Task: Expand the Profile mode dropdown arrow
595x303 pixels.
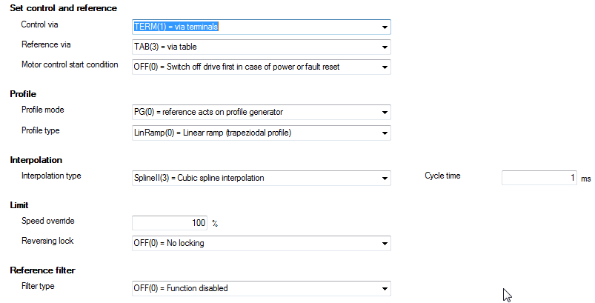Action: click(385, 113)
